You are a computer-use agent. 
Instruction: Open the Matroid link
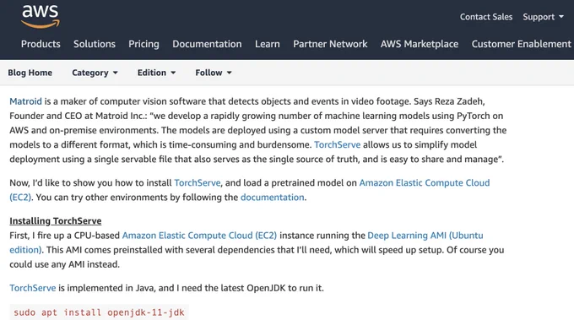(x=25, y=101)
